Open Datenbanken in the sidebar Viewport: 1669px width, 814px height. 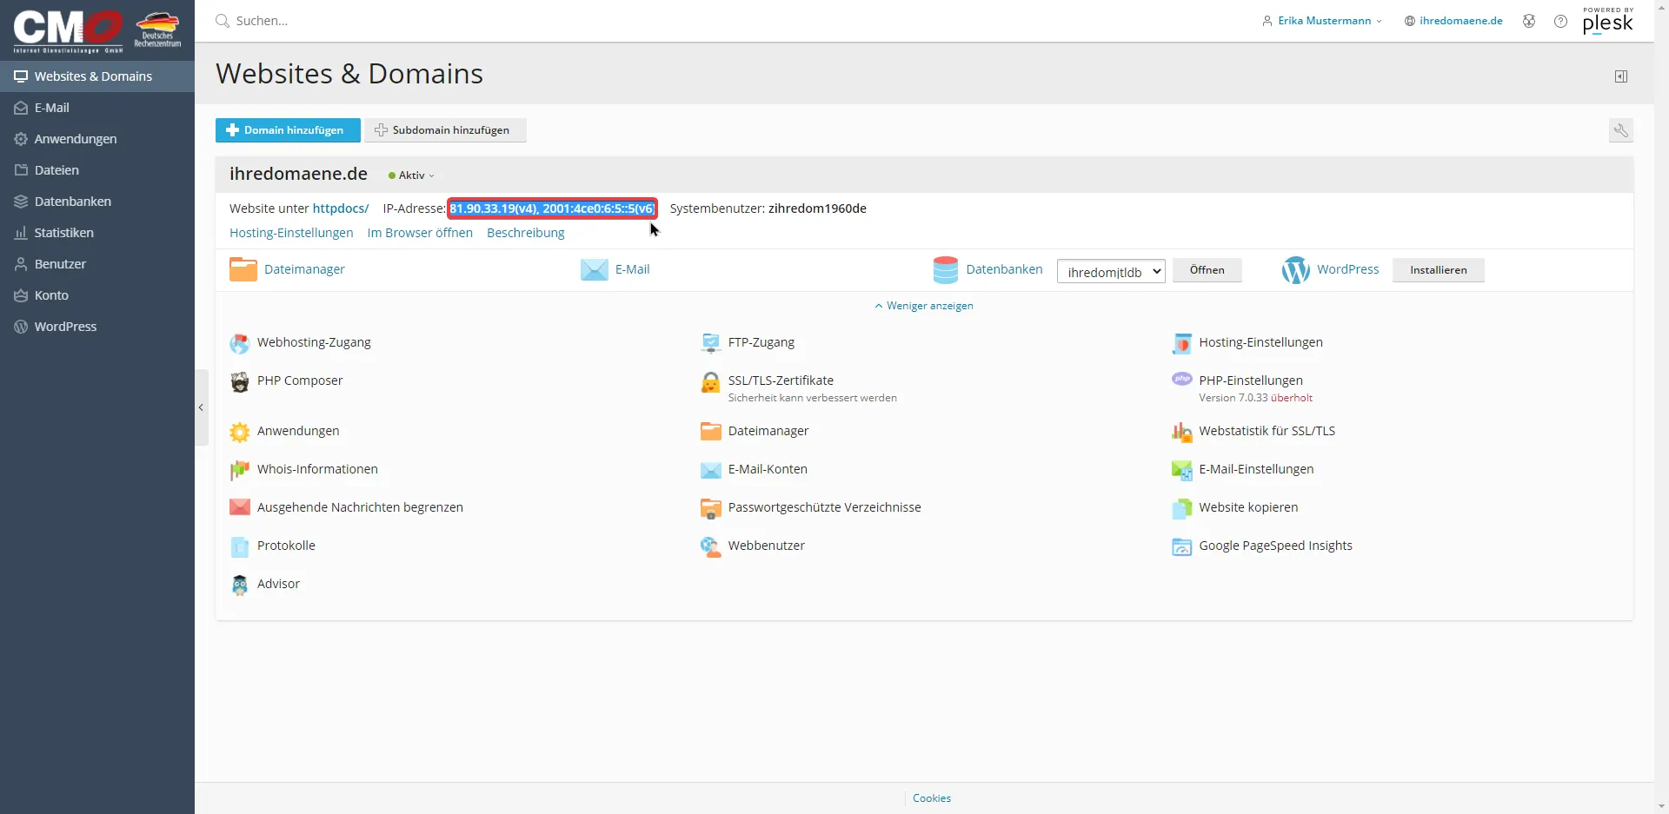click(97, 202)
